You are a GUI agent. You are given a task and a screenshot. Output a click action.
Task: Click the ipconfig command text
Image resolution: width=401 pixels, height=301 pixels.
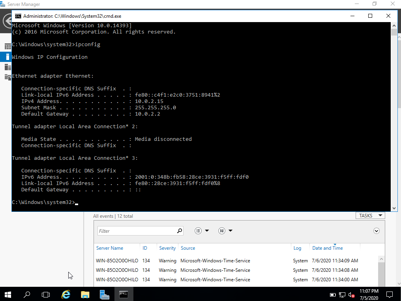88,45
